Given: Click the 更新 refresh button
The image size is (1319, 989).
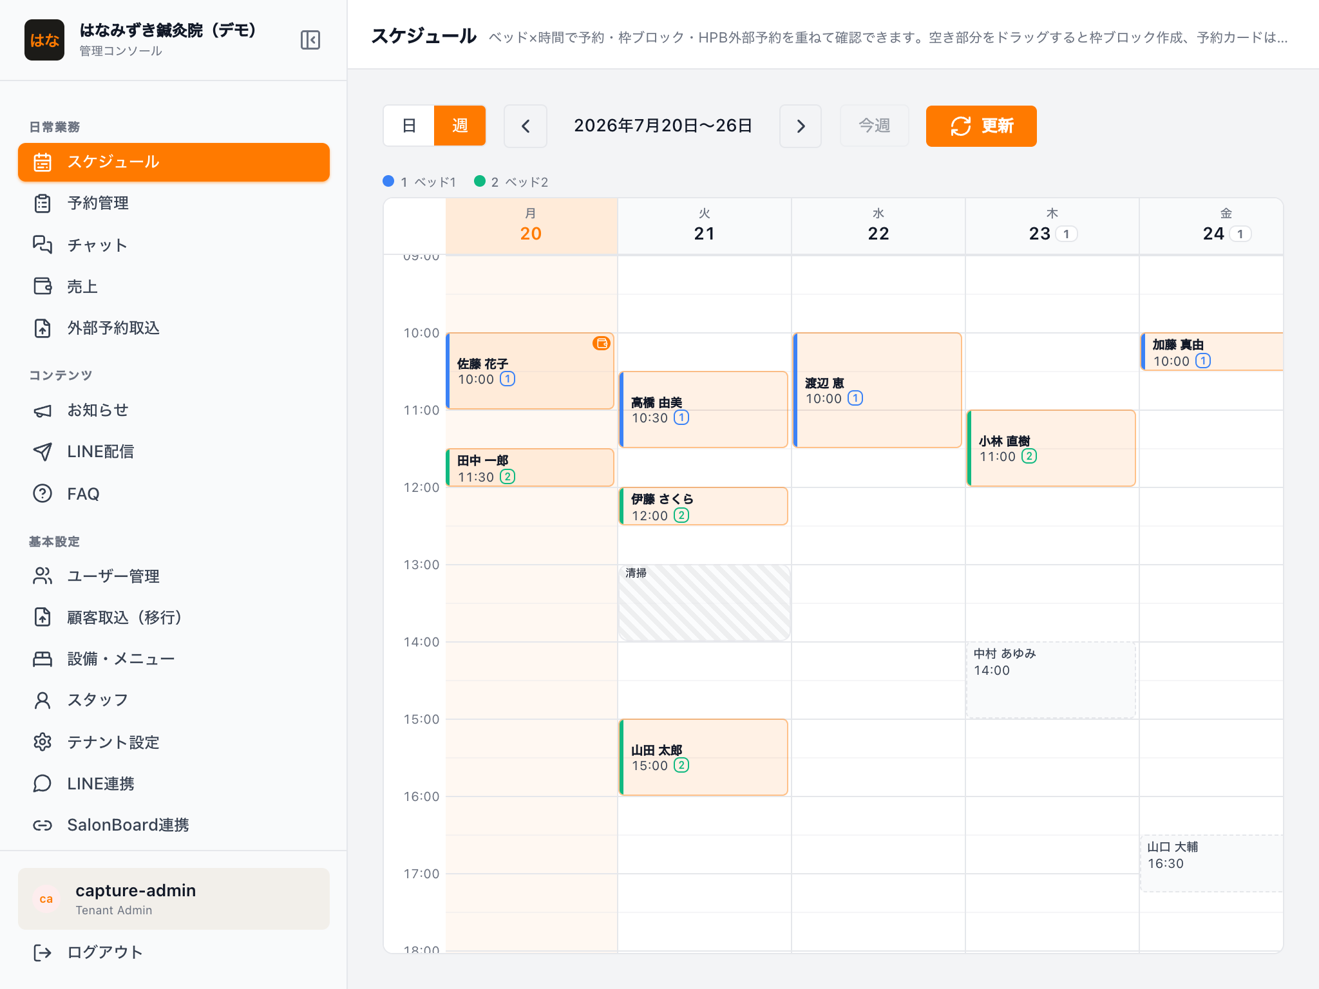Looking at the screenshot, I should click(981, 126).
